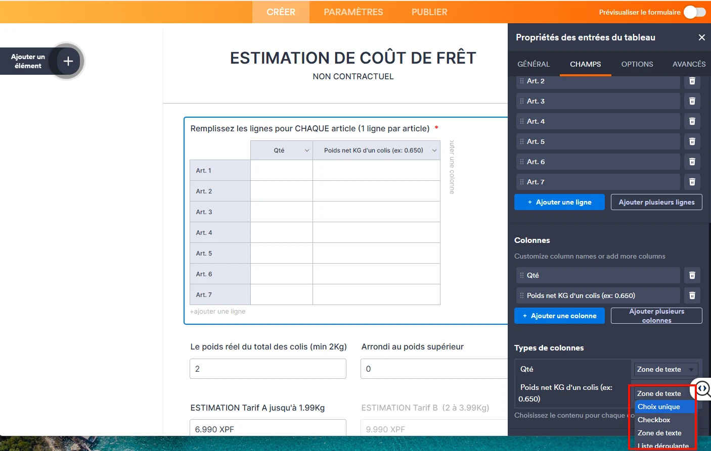Click the drag handle beside Art. 2
Screen dimensions: 711x451
521,81
